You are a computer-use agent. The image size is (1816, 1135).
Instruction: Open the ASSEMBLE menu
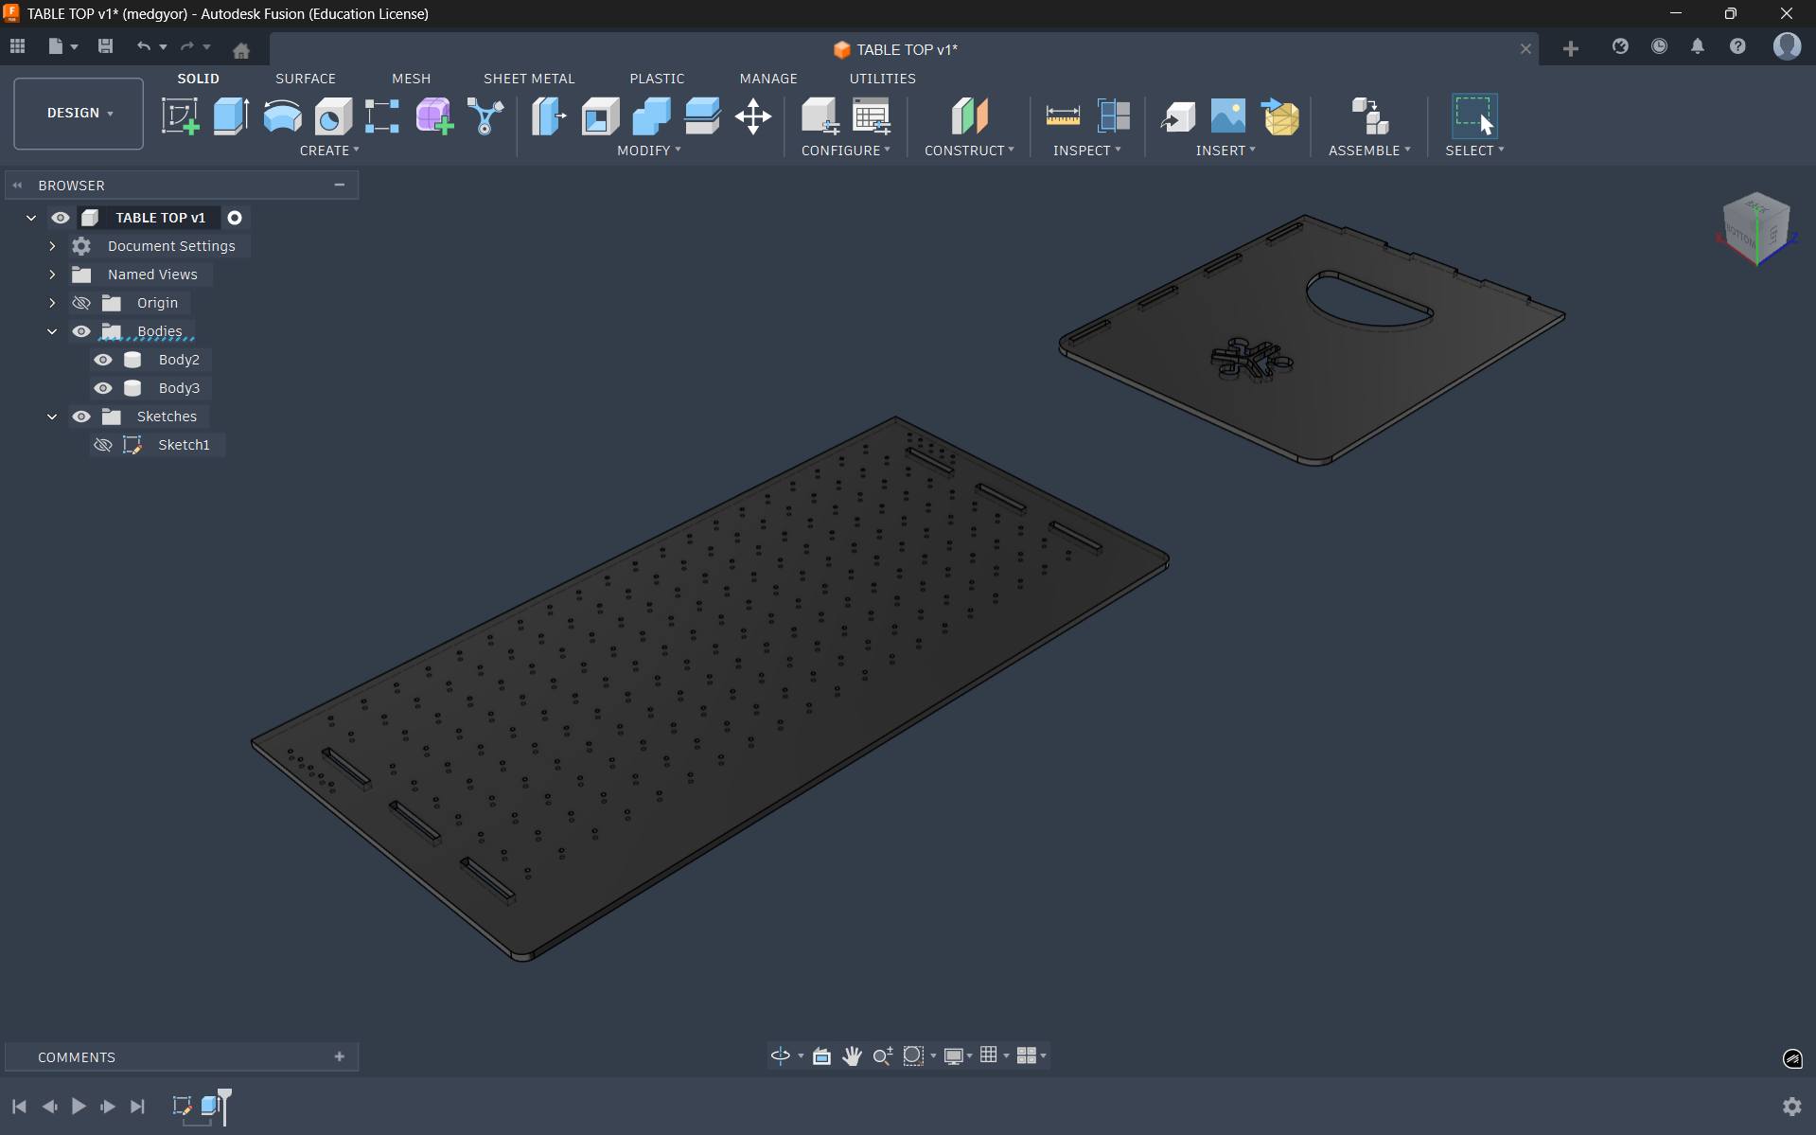(1368, 151)
